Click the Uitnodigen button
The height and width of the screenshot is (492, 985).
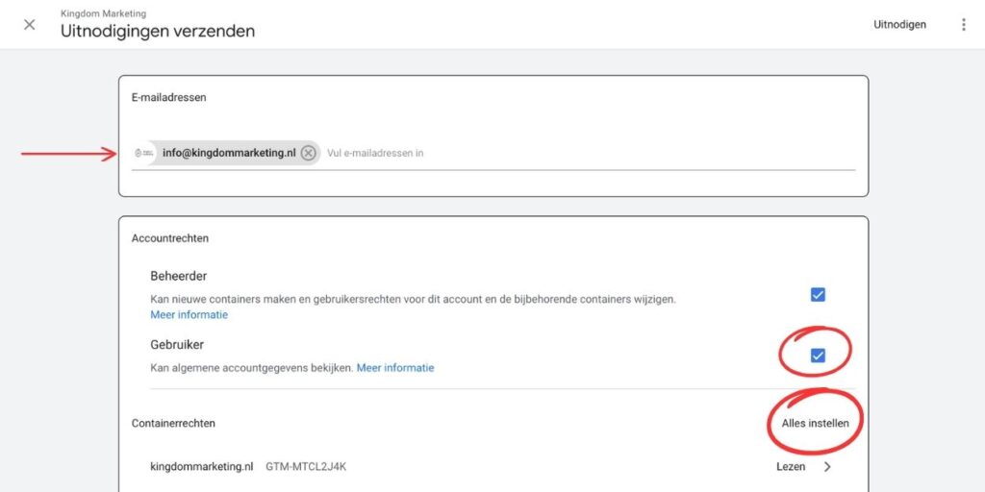point(899,25)
